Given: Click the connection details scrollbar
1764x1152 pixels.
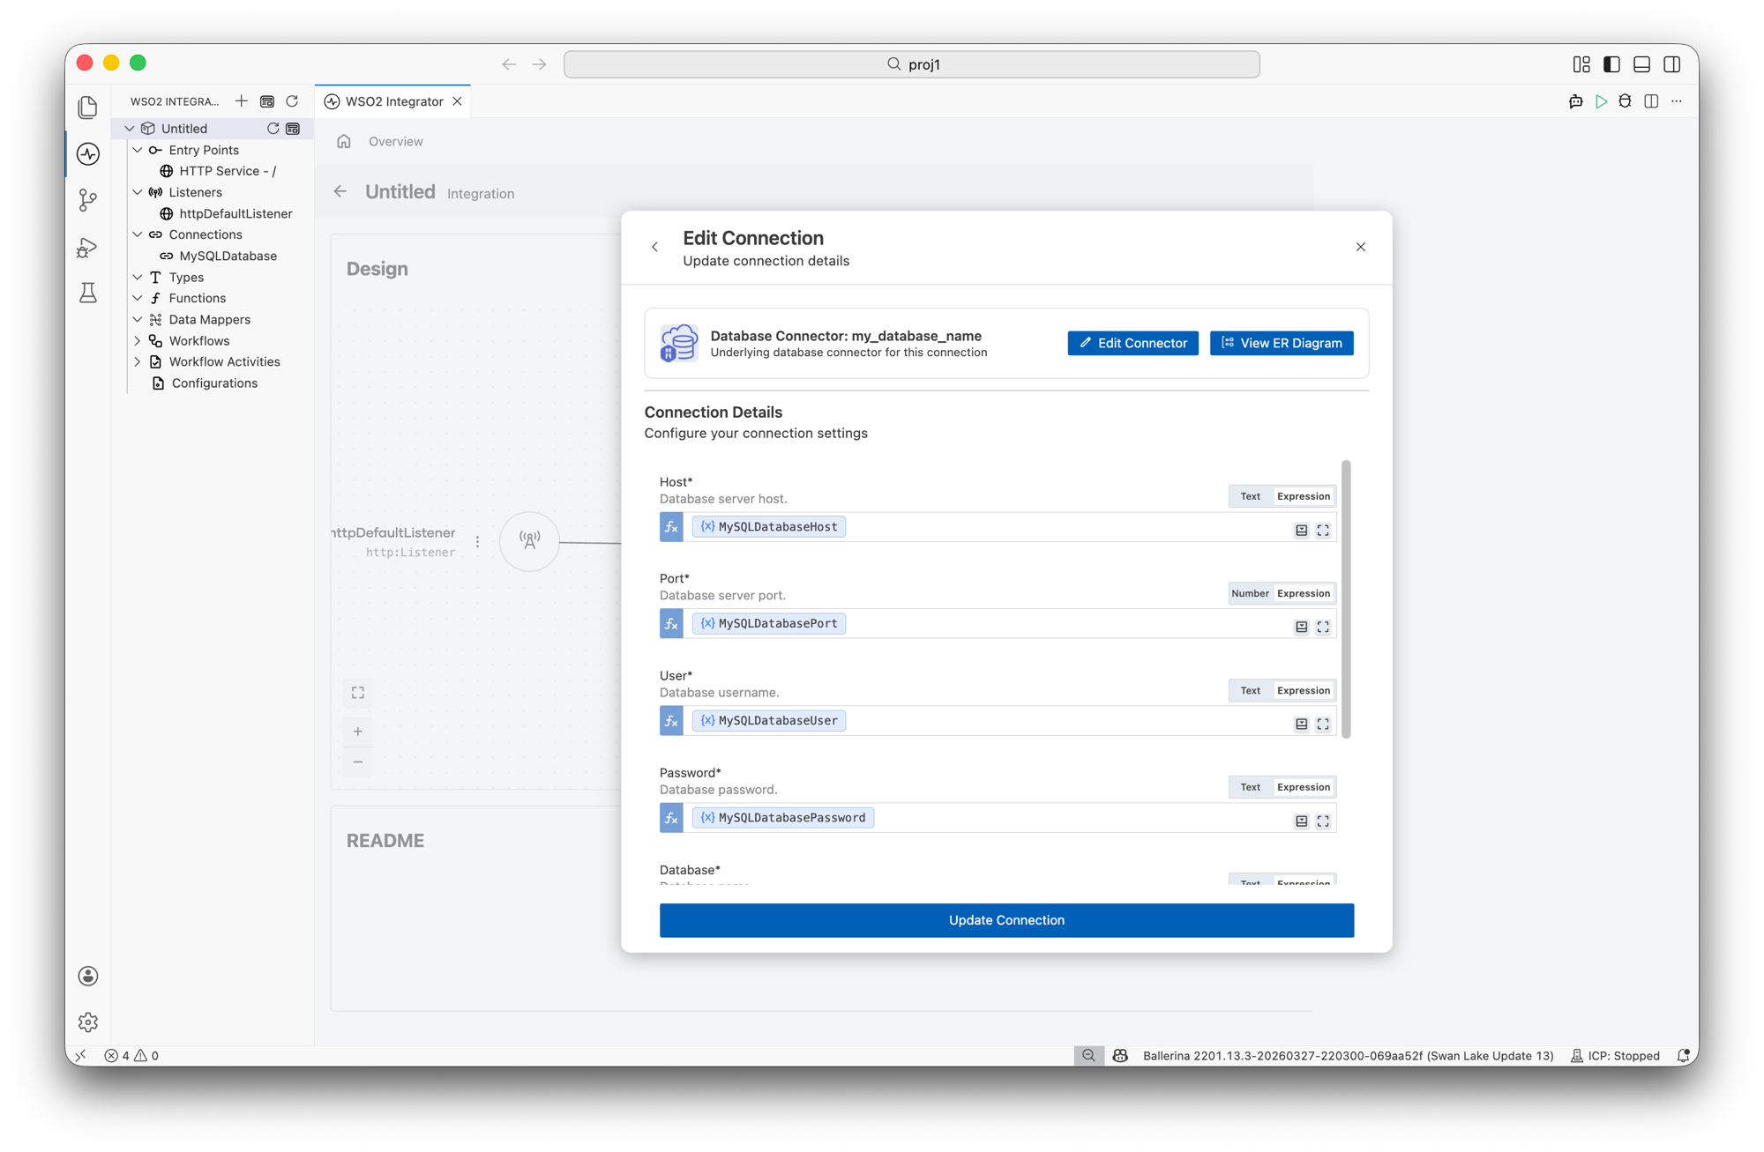Looking at the screenshot, I should tap(1346, 599).
